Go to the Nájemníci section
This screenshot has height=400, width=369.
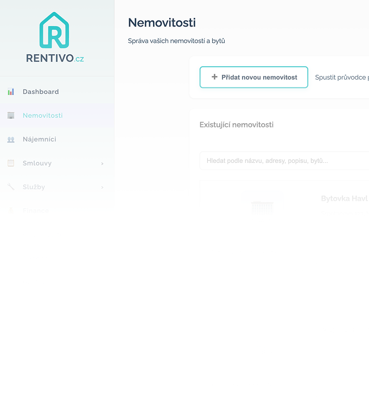39,139
